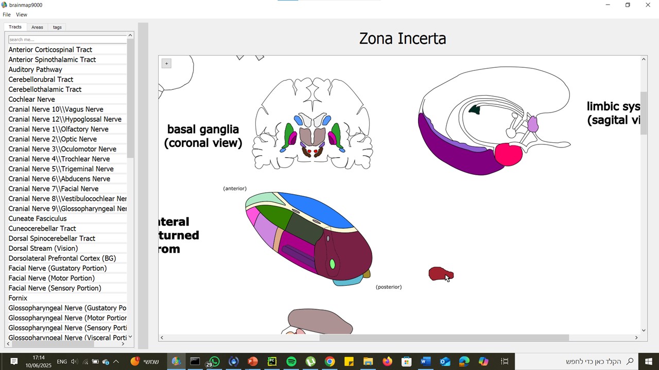Open PowerPoint from the taskbar
The image size is (659, 370).
[x=252, y=362]
